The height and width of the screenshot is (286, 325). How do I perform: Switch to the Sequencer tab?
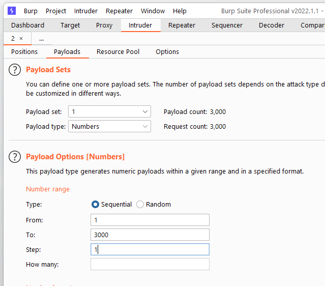pyautogui.click(x=227, y=25)
